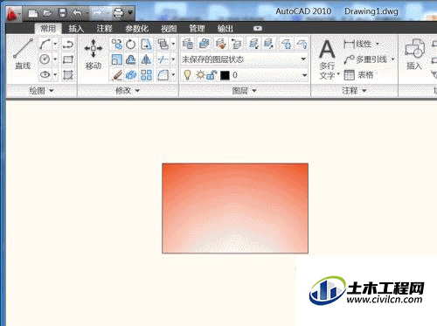Viewport: 437px width, 326px height.
Task: Select the Circle tool icon
Action: coord(45,59)
